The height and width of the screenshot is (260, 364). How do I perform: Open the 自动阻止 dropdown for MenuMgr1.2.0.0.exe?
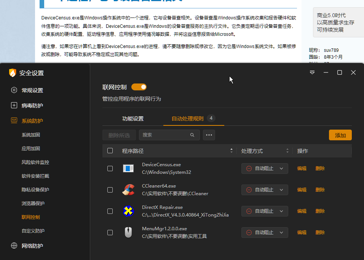point(264,232)
